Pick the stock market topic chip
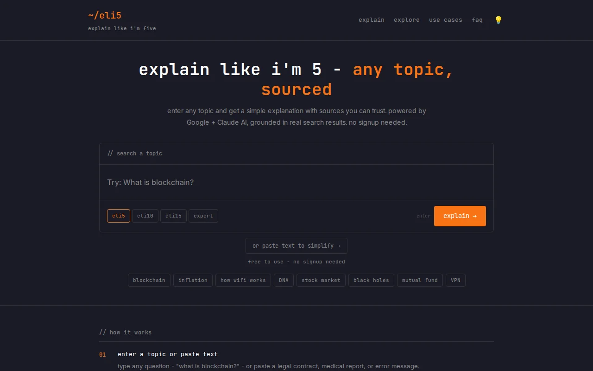This screenshot has width=593, height=371. [321, 280]
